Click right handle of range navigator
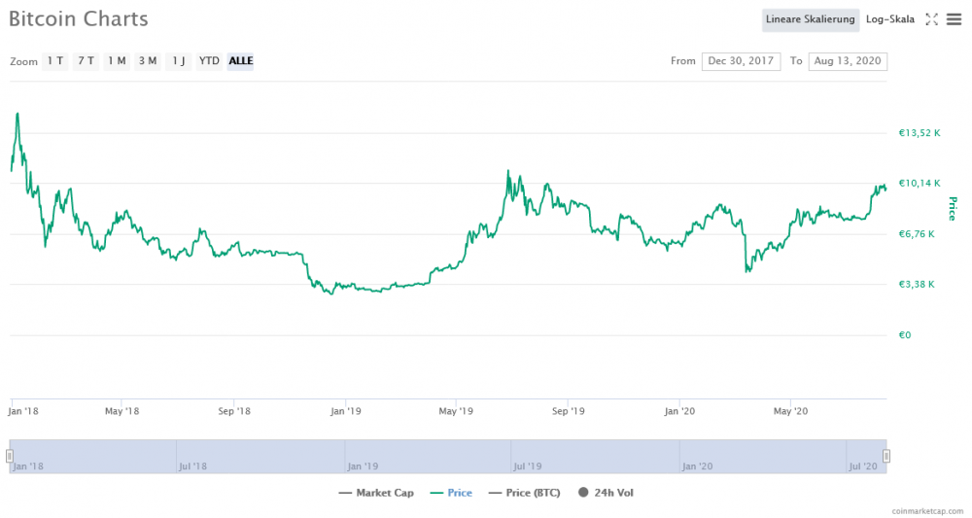The height and width of the screenshot is (518, 972). pos(886,456)
